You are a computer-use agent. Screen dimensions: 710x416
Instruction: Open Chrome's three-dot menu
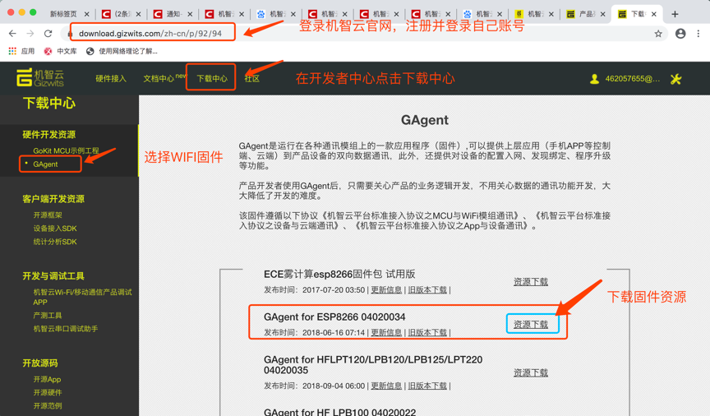tap(698, 34)
